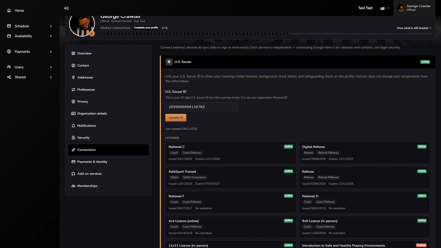Open the language flag dropdown
Image resolution: width=441 pixels, height=248 pixels.
(384, 8)
